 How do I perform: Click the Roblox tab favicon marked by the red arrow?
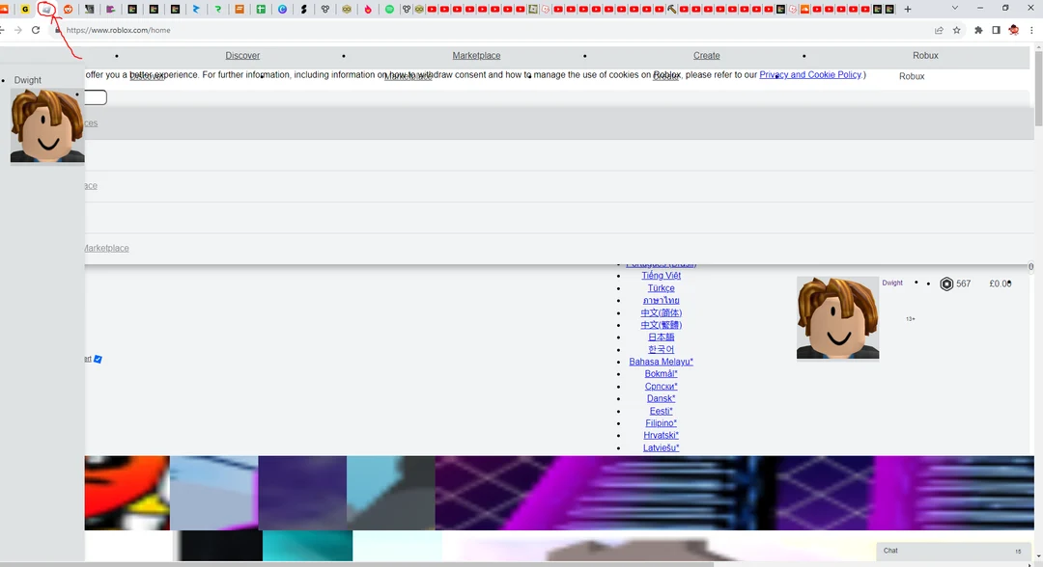click(45, 8)
